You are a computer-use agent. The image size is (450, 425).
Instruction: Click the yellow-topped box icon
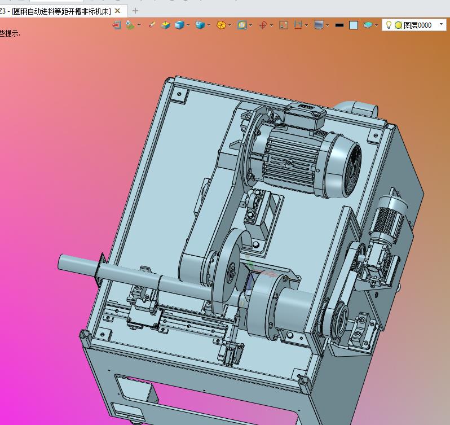[x=166, y=25]
